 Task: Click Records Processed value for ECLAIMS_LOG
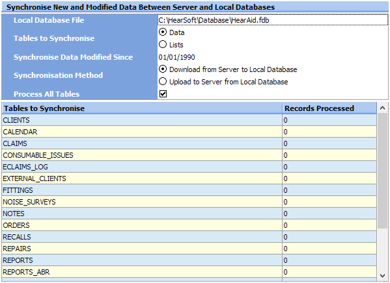(329, 167)
